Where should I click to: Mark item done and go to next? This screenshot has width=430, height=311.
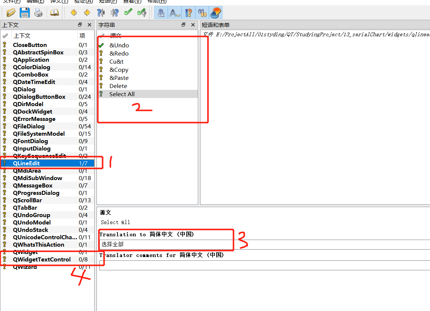coord(142,12)
